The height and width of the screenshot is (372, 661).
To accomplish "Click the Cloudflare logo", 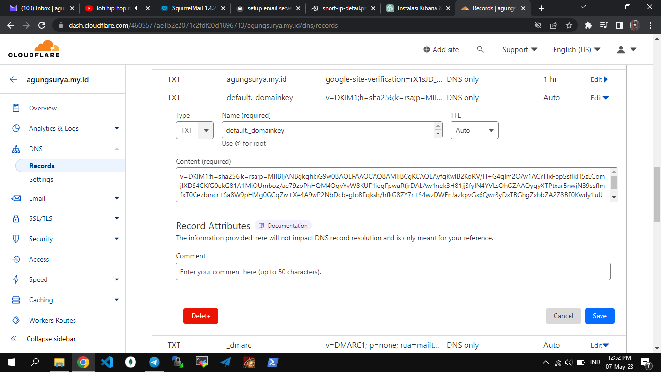I will click(x=34, y=49).
